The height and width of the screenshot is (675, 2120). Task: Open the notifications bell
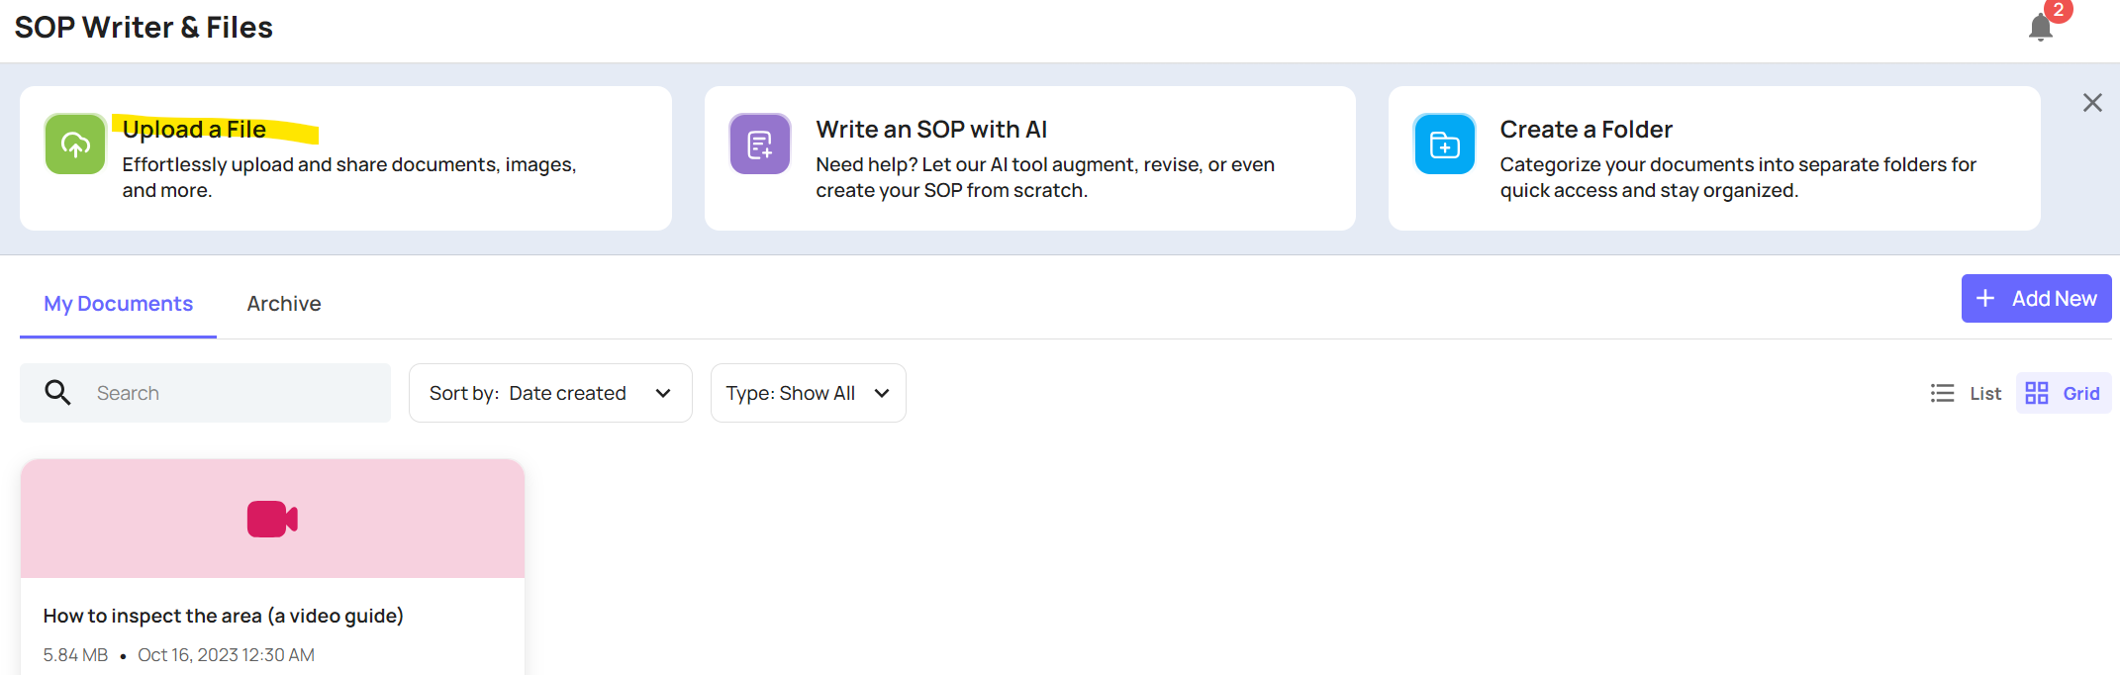(x=2040, y=27)
